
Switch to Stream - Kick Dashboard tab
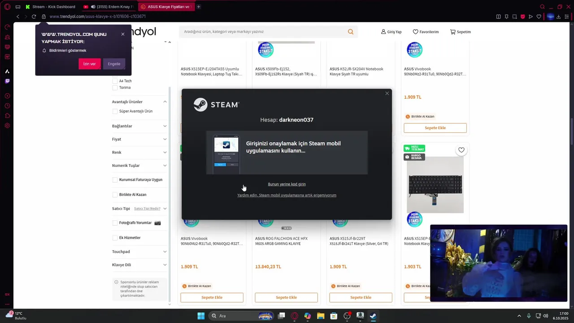(x=50, y=7)
